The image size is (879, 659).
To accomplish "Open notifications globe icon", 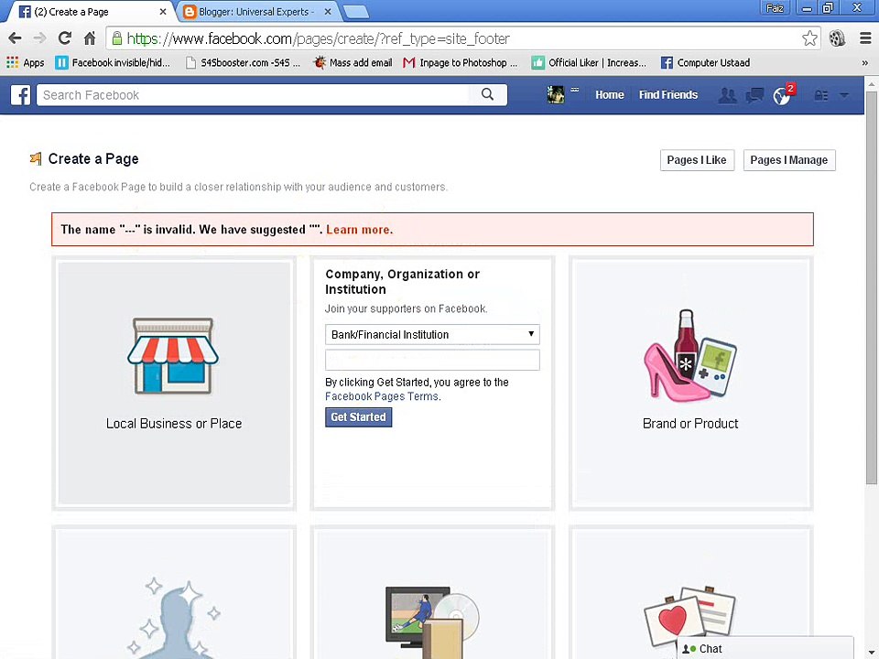I will coord(781,96).
